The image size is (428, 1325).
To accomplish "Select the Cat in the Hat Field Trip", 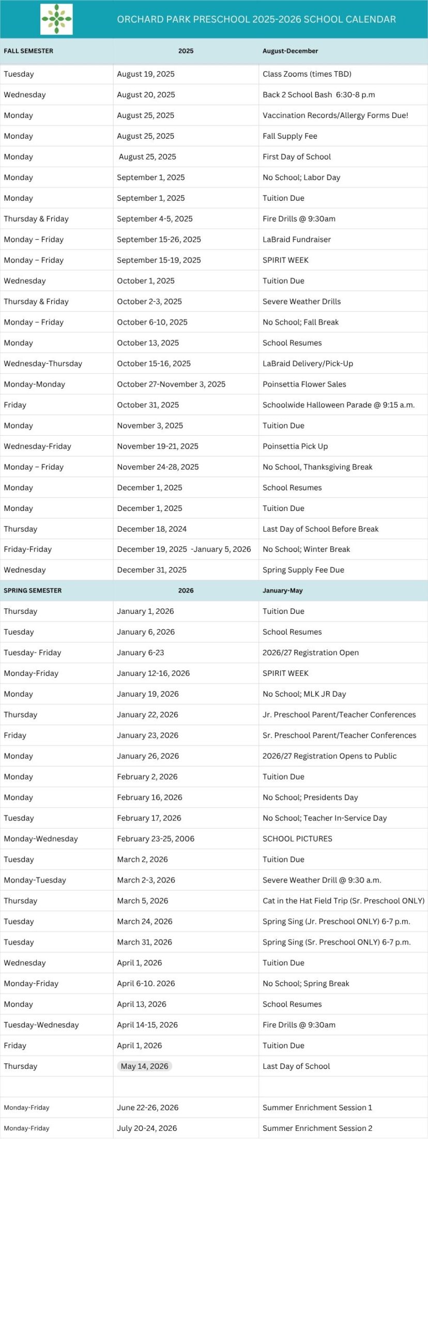I will coord(343,901).
